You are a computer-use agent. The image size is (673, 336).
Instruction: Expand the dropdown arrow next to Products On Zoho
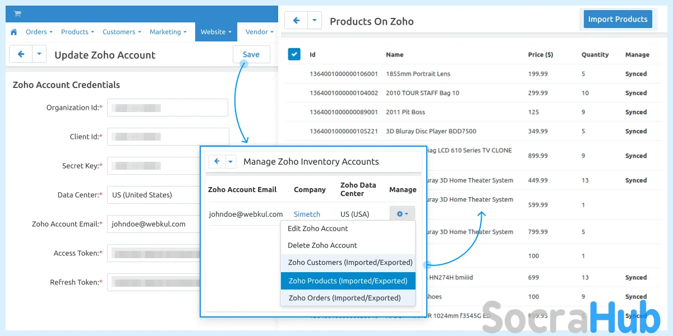pyautogui.click(x=315, y=21)
